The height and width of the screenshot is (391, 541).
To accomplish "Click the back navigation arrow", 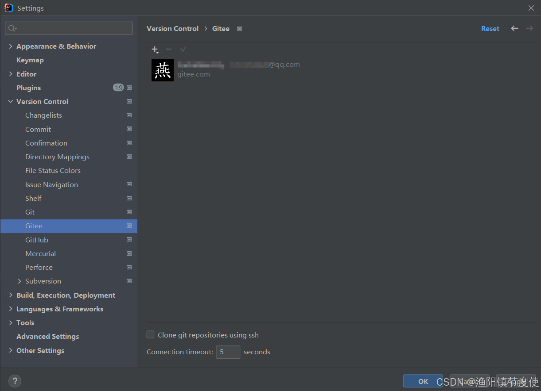I will coord(514,28).
